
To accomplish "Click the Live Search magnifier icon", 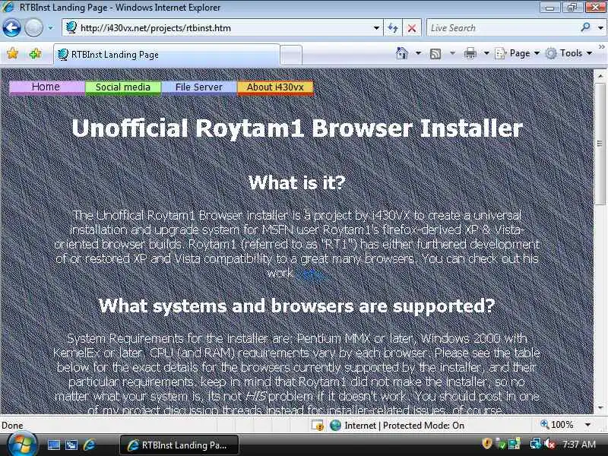I will [585, 27].
